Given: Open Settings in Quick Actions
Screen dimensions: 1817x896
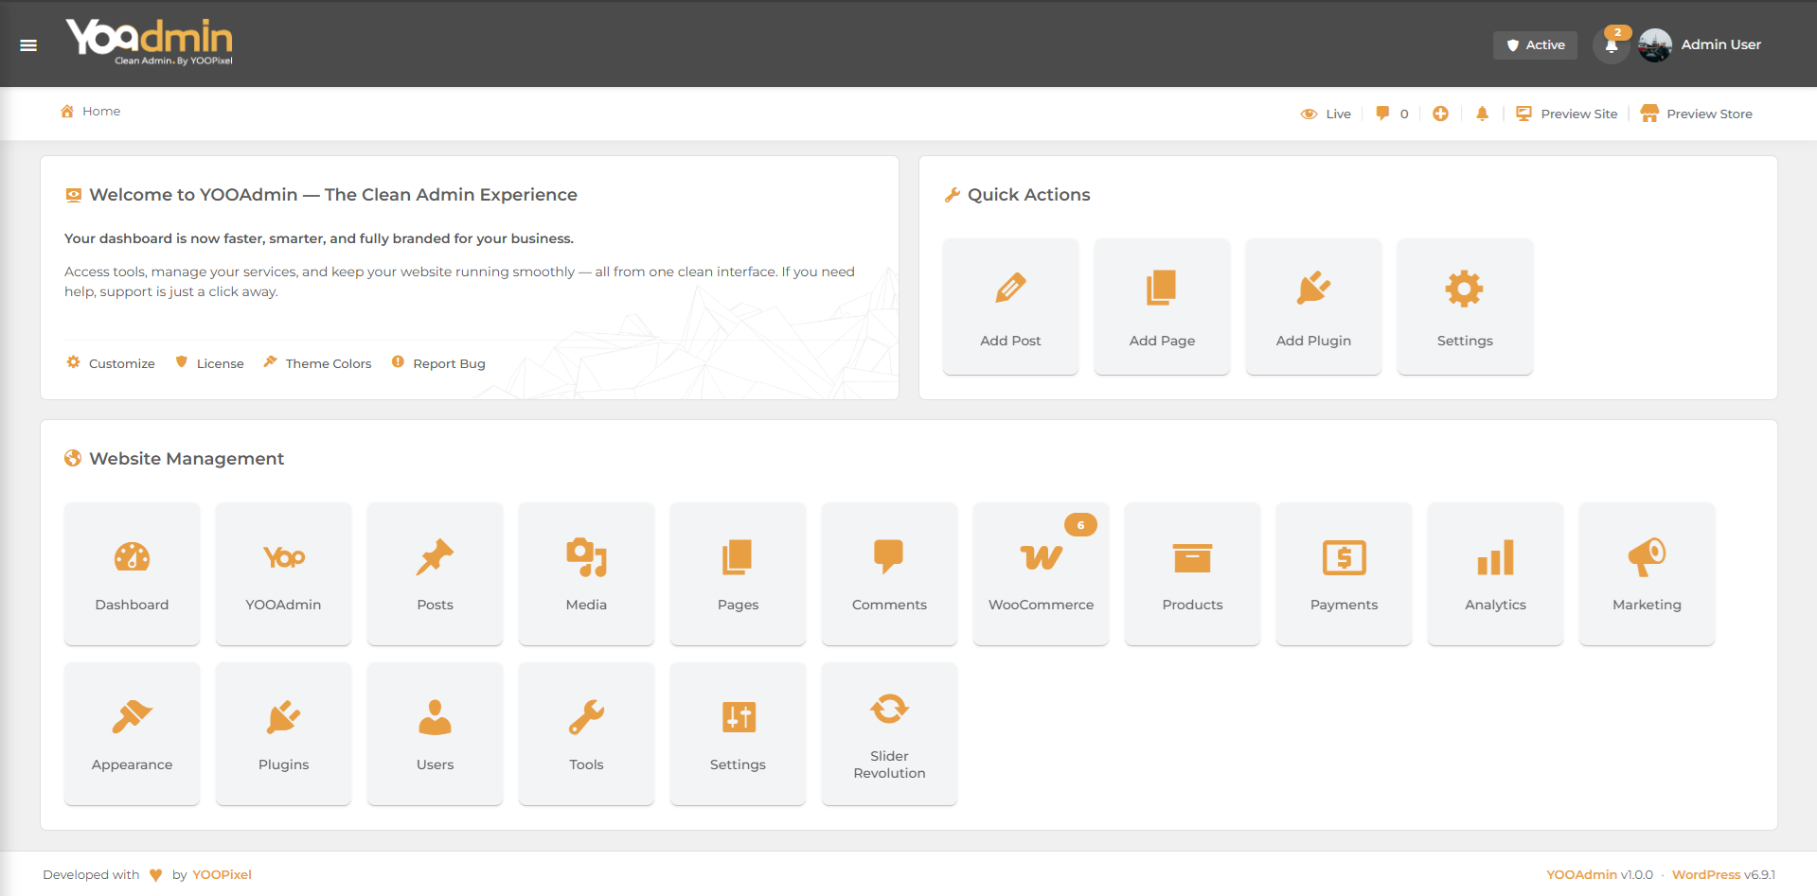Looking at the screenshot, I should click(1465, 307).
